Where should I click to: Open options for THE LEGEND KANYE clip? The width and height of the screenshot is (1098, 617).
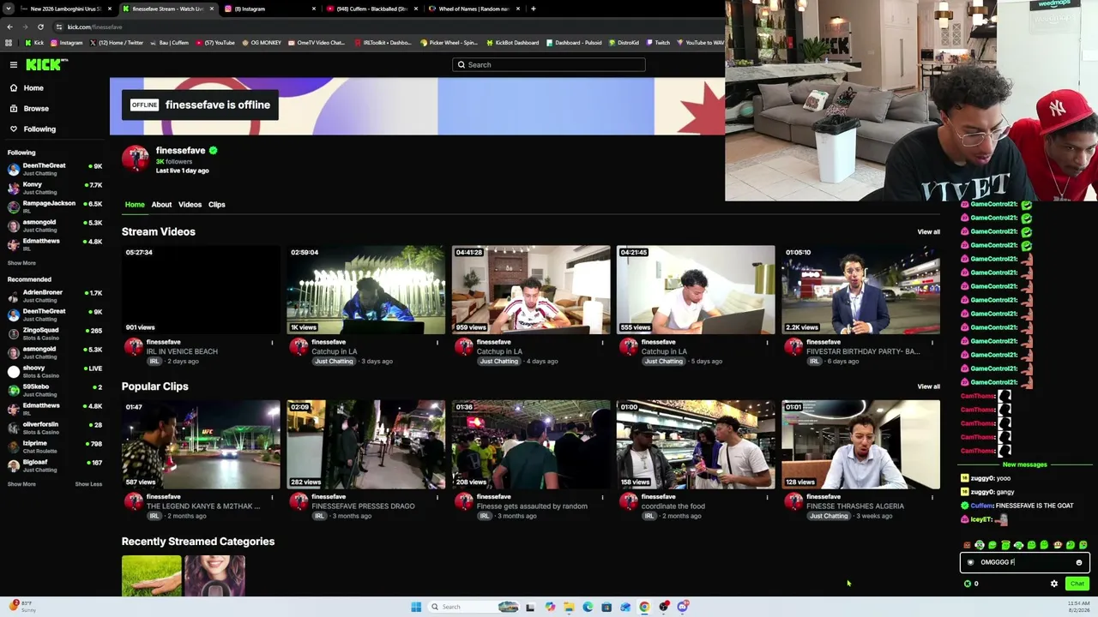tap(272, 497)
